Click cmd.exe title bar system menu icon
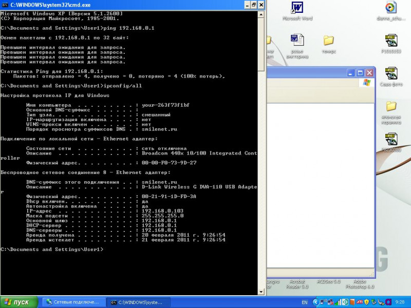This screenshot has width=411, height=308. point(5,5)
